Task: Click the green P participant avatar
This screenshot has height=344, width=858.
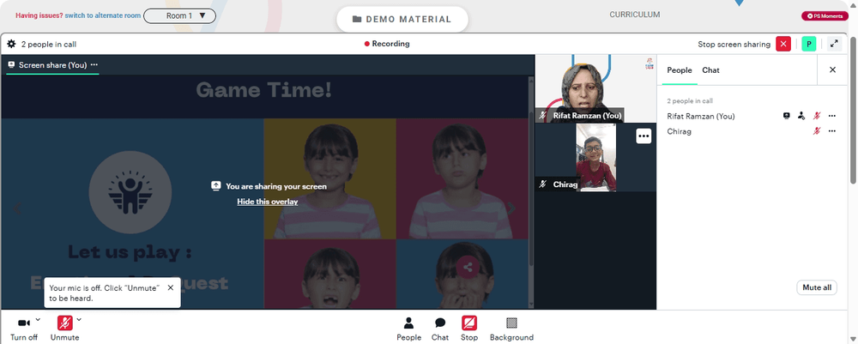Action: [x=809, y=45]
